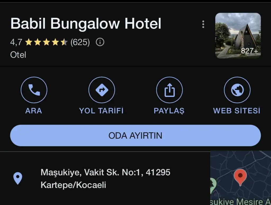Open the three-dot more options menu

click(x=203, y=24)
